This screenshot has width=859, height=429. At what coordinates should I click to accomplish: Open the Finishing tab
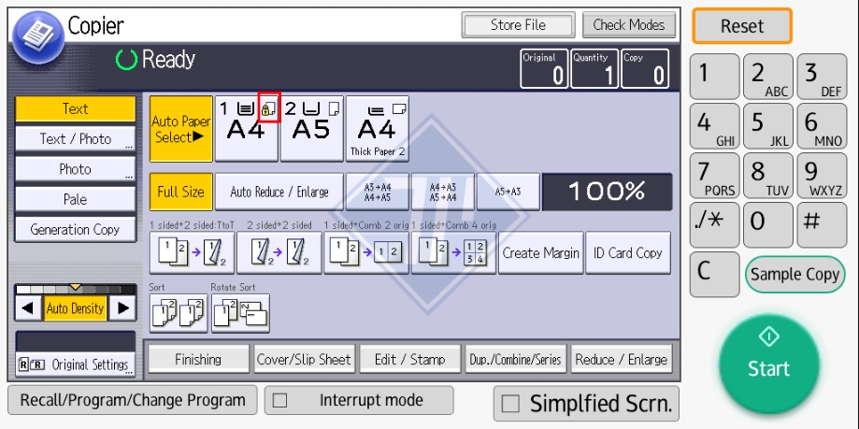pos(198,359)
